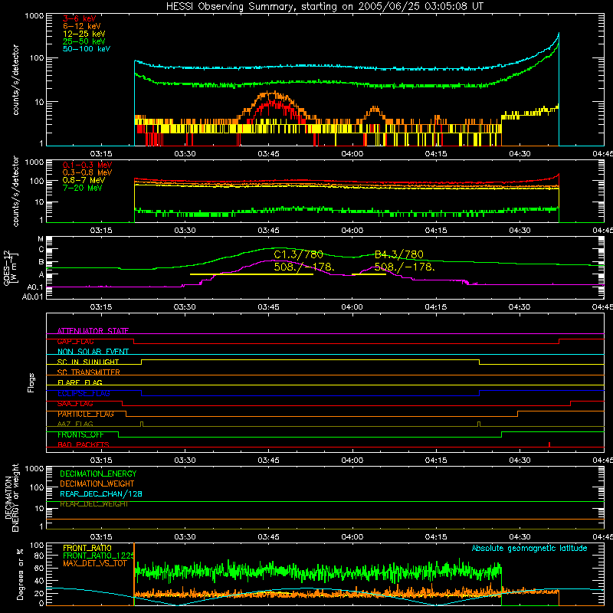Click the '04:30' tick label under top panel

520,154
